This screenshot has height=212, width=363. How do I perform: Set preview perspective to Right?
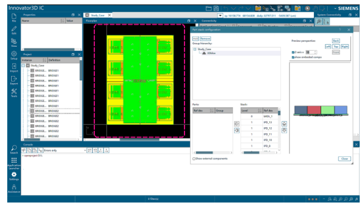coord(345,46)
